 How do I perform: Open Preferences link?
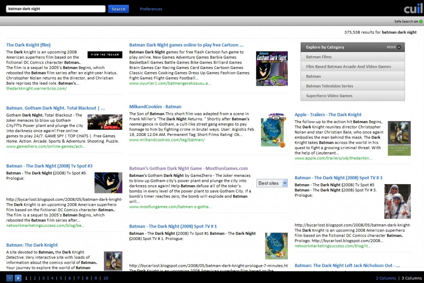coord(151,9)
